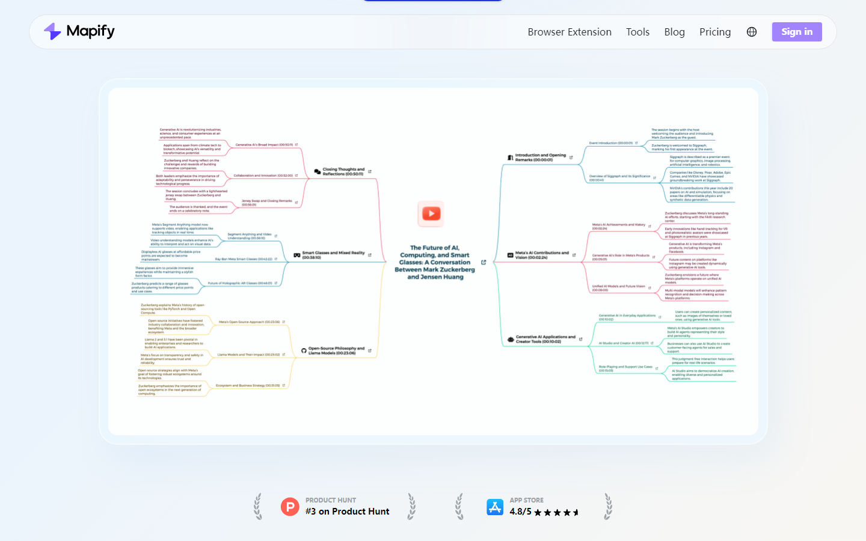The height and width of the screenshot is (541, 866).
Task: Open the Tools menu
Action: (637, 32)
